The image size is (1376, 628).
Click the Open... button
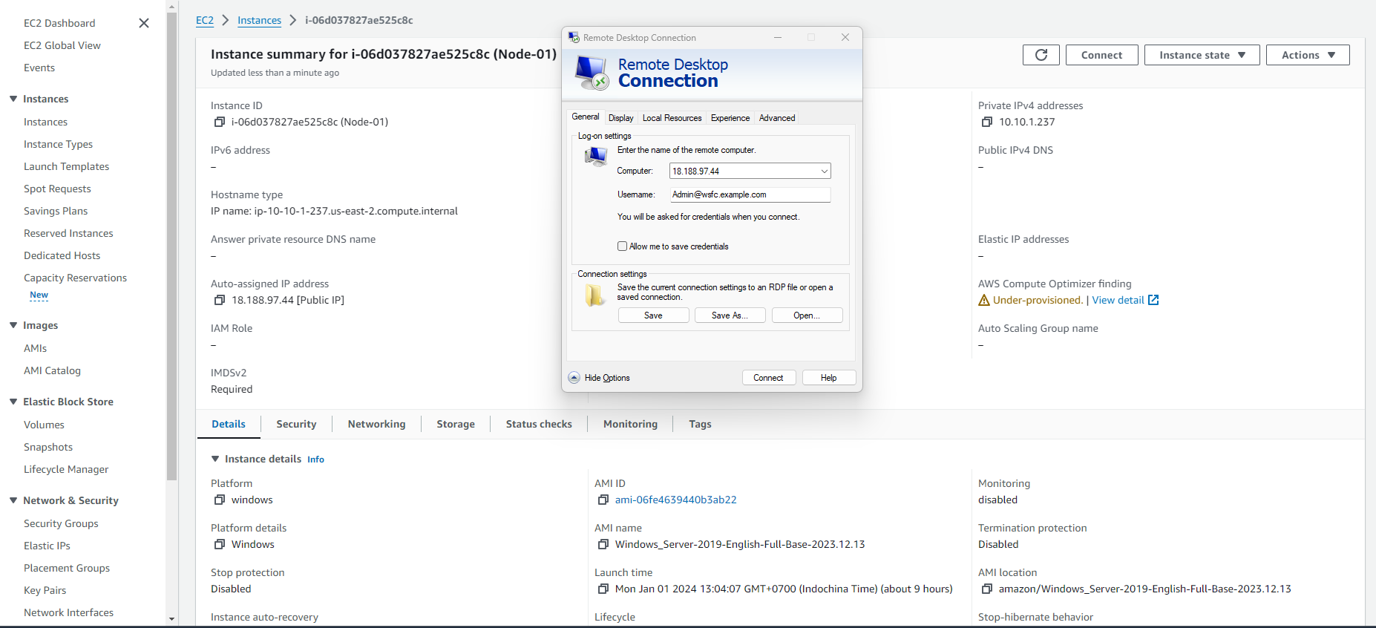(807, 315)
